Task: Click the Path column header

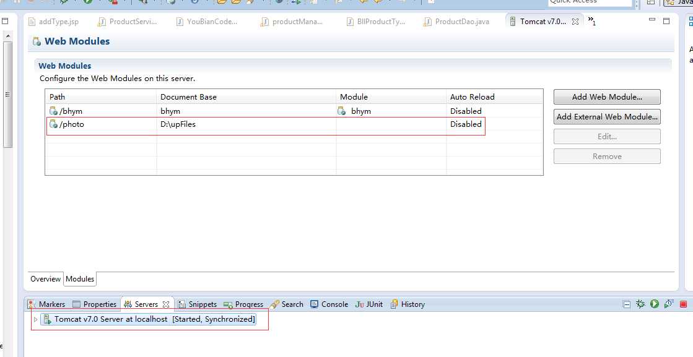Action: [x=101, y=97]
